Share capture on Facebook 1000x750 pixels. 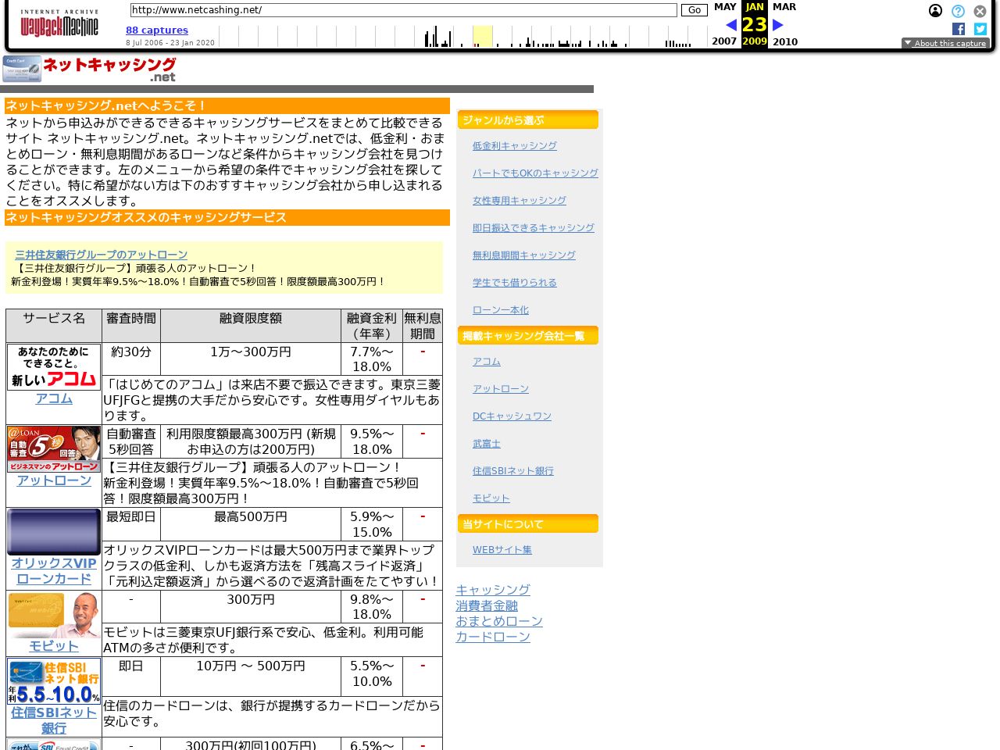tap(959, 29)
